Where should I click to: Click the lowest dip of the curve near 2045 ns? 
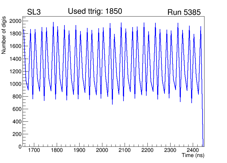(112, 104)
